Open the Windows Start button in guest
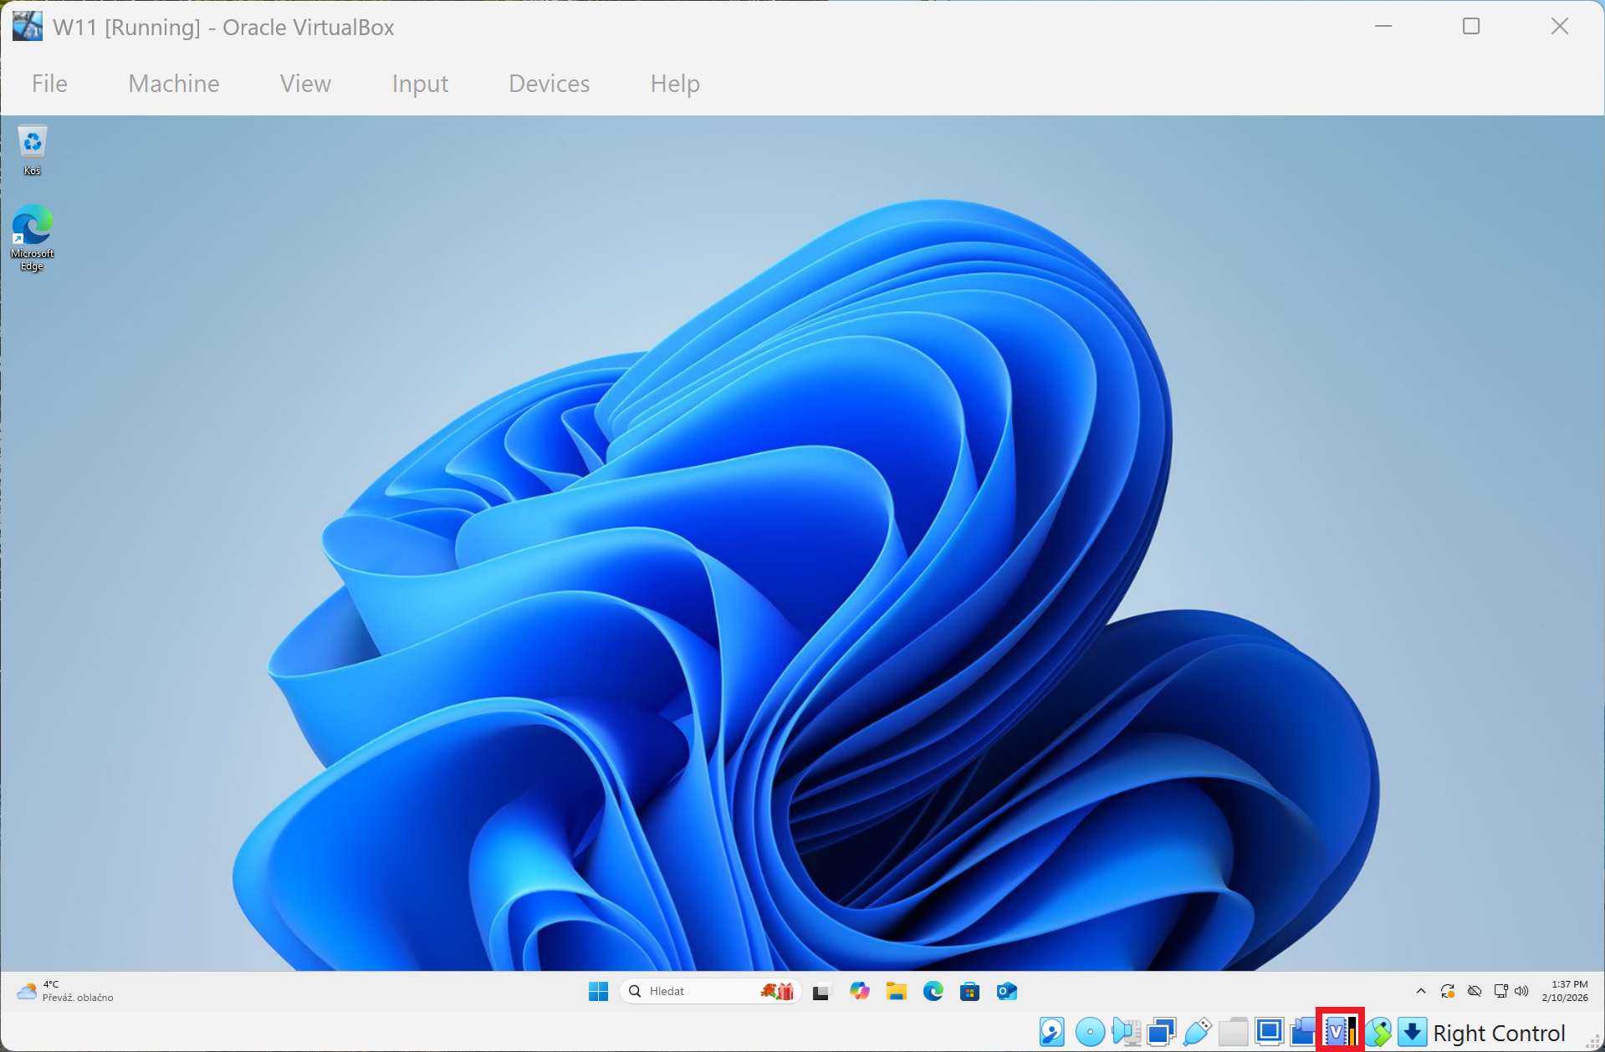 pyautogui.click(x=598, y=991)
